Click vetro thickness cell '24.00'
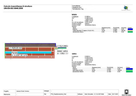The image size is (136, 96). (x=93, y=70)
